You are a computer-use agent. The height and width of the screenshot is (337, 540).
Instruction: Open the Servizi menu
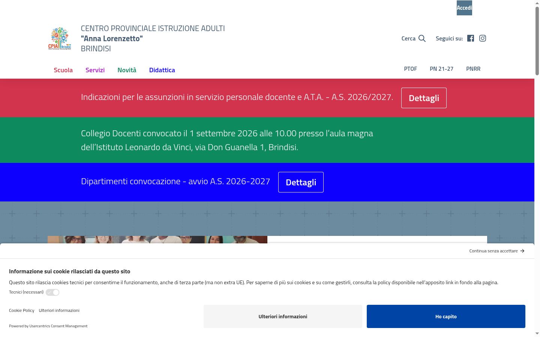click(x=95, y=70)
